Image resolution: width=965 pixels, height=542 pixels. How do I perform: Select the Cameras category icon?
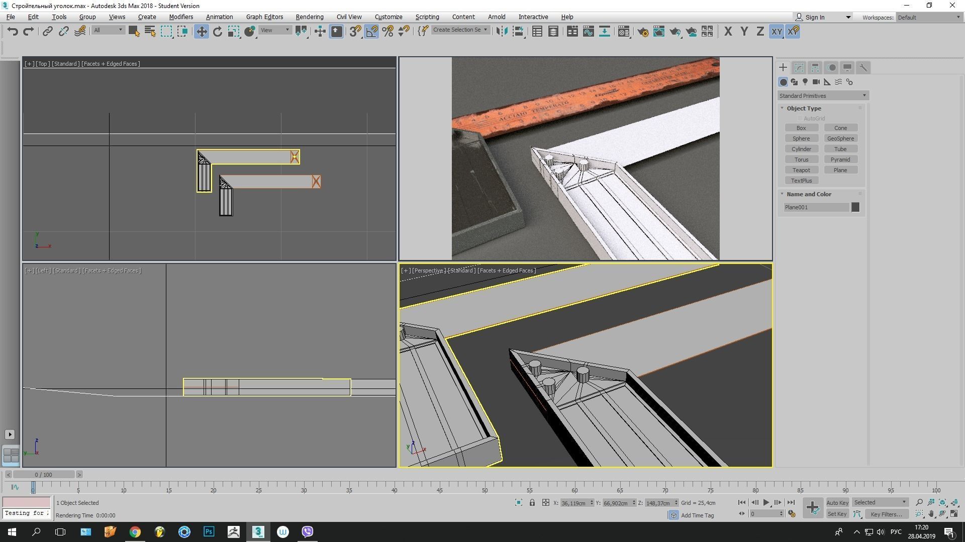coord(816,82)
